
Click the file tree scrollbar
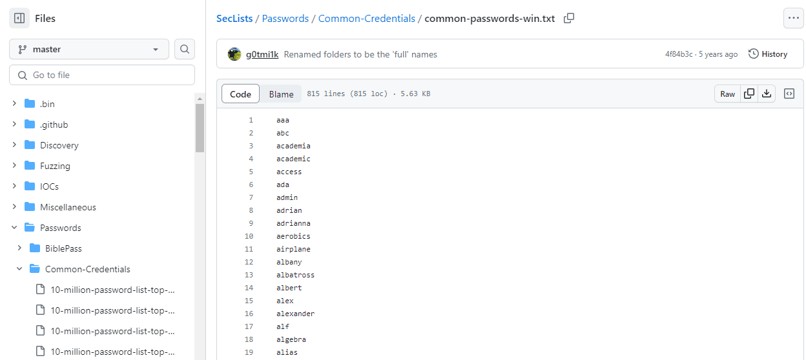click(x=200, y=128)
